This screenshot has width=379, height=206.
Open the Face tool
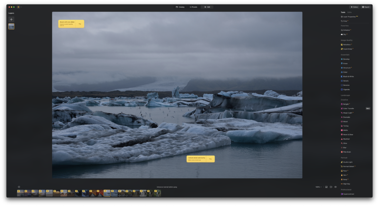(345, 171)
